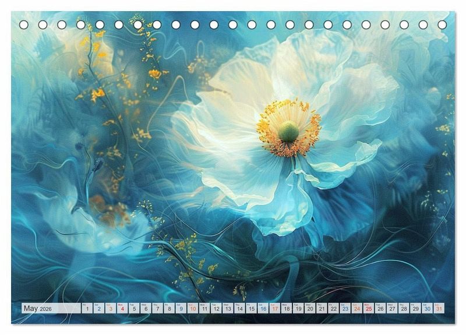Choose date cell 29

(416, 308)
